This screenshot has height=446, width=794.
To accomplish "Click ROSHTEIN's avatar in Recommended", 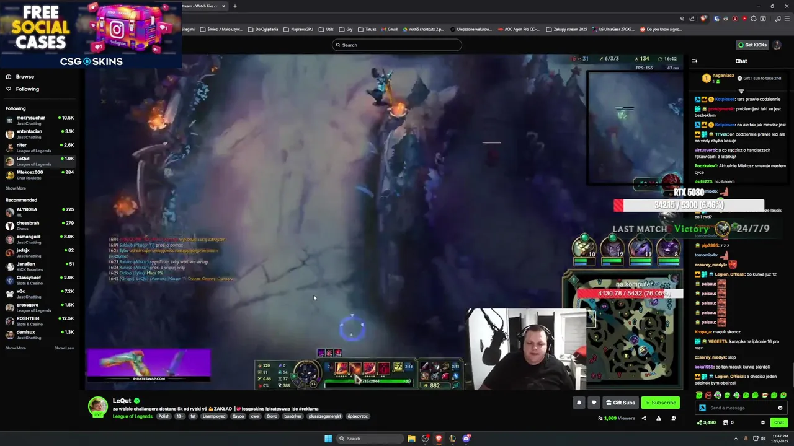I will tap(10, 321).
